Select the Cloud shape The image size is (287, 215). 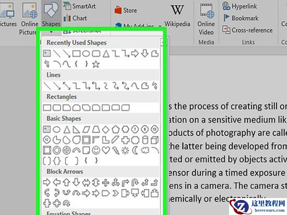click(x=145, y=150)
